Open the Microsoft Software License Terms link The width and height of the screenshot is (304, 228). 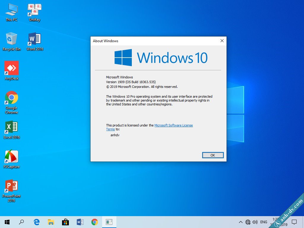pos(174,125)
